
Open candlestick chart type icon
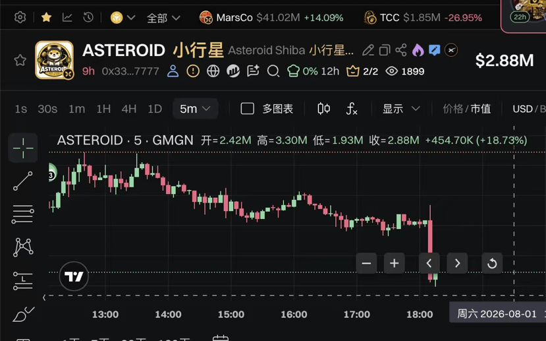point(324,109)
